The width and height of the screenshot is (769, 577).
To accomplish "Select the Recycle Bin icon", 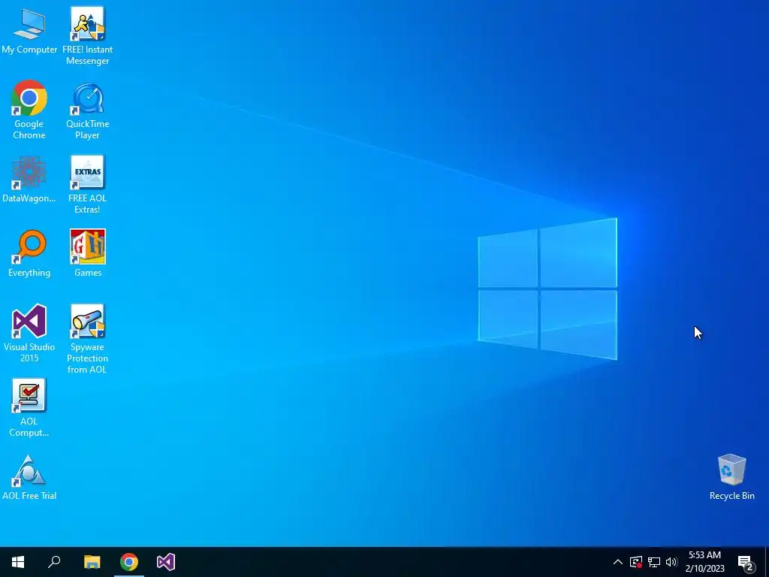I will [731, 477].
